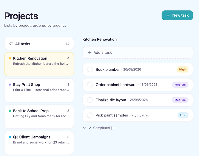This screenshot has height=156, width=199.
Task: Click the 'Lists by project, ordered by urgency.' subtitle
Action: (36, 25)
